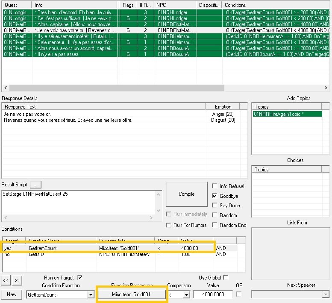Enable the Say Once checkbox

click(215, 206)
